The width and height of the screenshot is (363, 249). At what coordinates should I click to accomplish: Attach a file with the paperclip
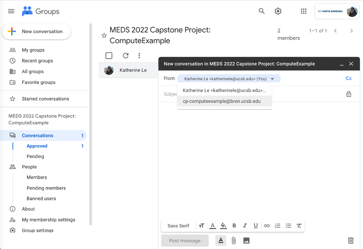(234, 241)
